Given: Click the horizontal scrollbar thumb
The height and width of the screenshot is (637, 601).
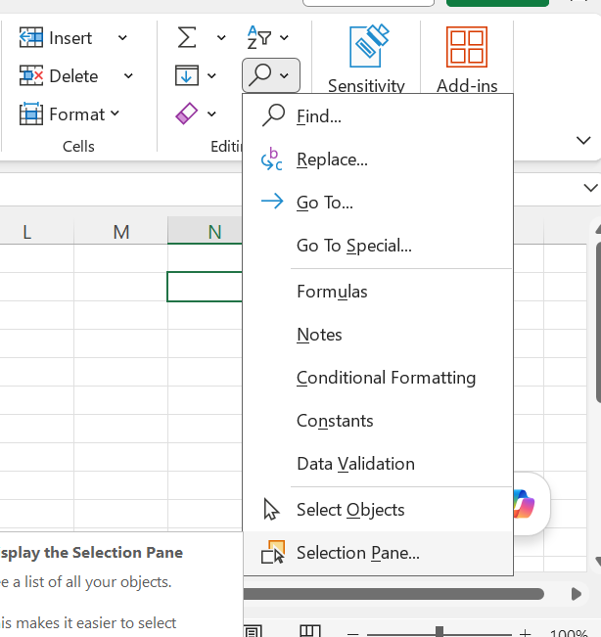Looking at the screenshot, I should 393,594.
